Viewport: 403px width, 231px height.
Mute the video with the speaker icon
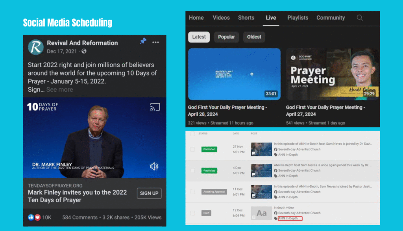[154, 166]
